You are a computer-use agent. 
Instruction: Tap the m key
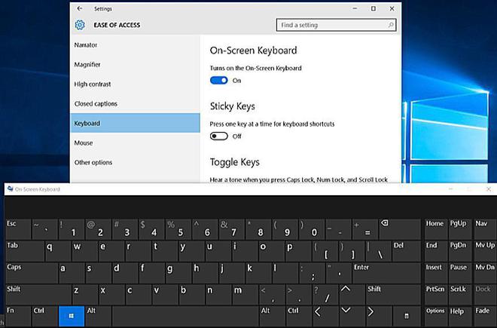pyautogui.click(x=245, y=294)
